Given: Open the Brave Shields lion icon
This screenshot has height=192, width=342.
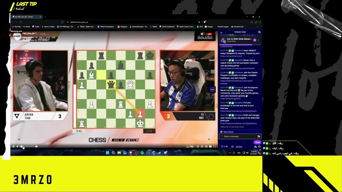Looking at the screenshot, I should (x=205, y=22).
